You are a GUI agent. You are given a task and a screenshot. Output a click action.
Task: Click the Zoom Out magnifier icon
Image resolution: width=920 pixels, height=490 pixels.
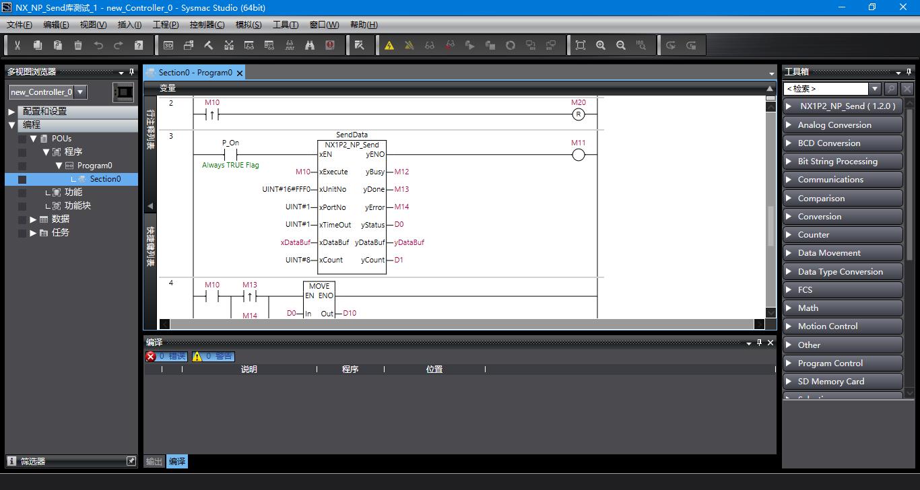(621, 45)
